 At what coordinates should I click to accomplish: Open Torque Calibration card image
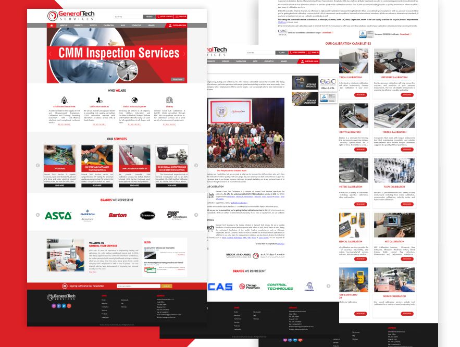pos(394,116)
